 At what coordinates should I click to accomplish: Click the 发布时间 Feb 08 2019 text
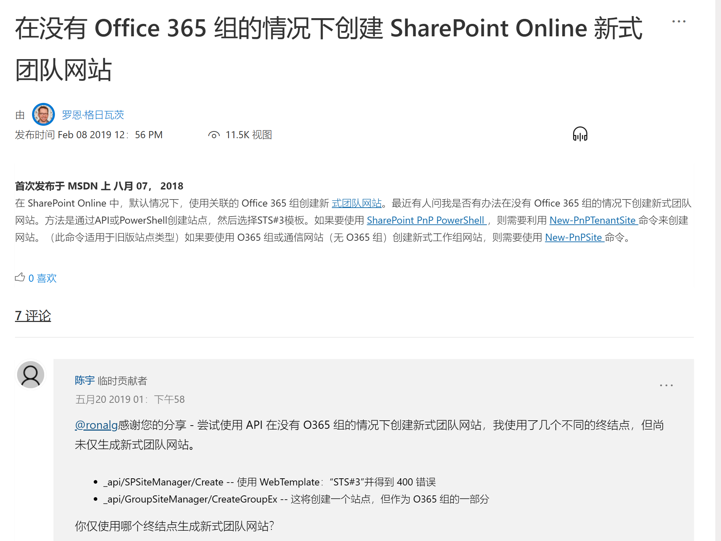pyautogui.click(x=89, y=135)
